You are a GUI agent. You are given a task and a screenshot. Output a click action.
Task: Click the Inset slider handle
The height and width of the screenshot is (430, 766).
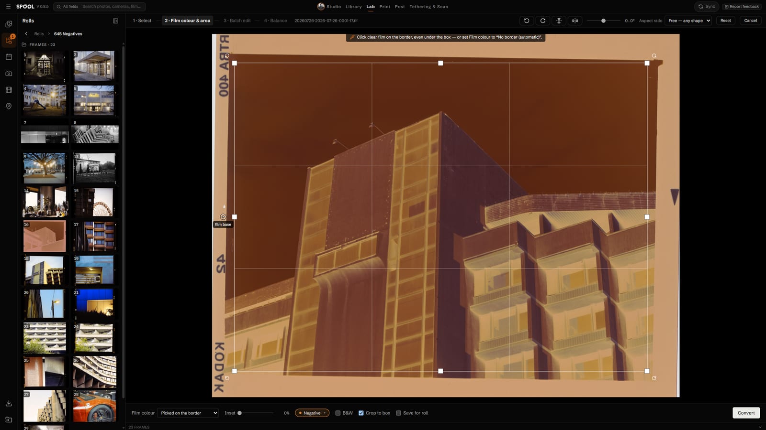(x=239, y=413)
